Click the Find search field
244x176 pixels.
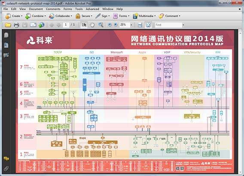click(x=168, y=25)
